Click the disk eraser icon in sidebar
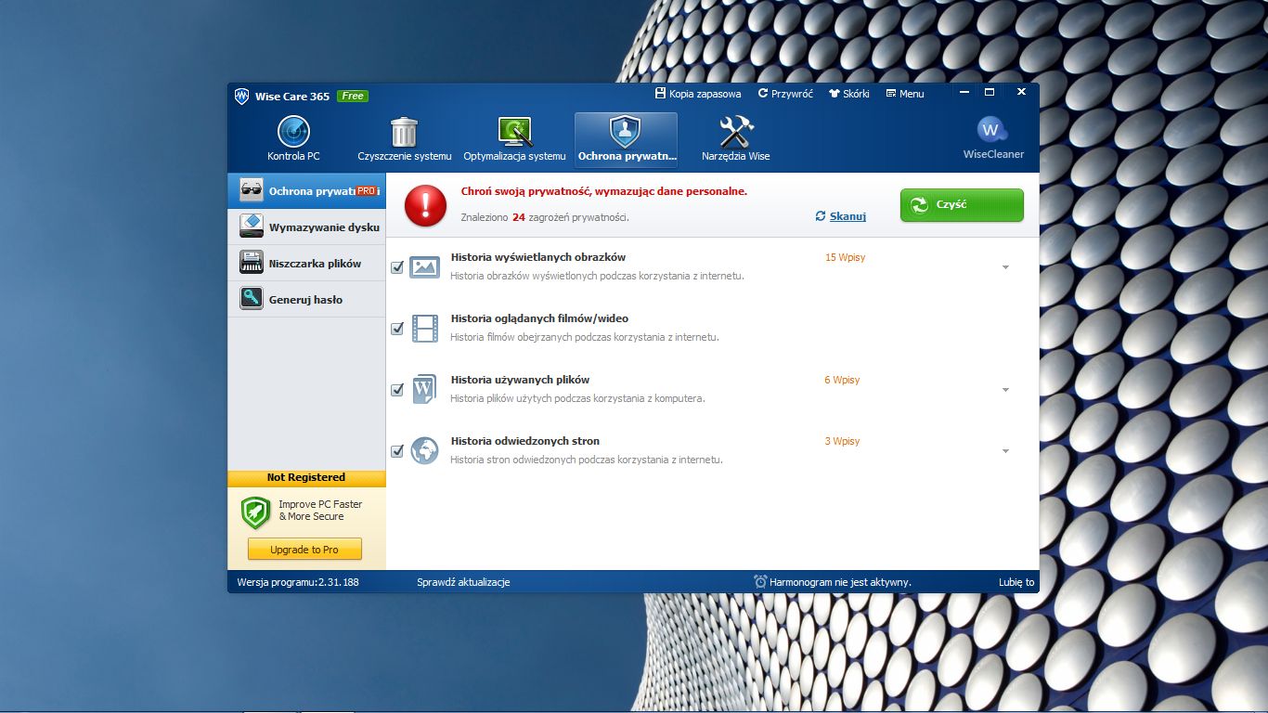This screenshot has height=713, width=1268. tap(252, 227)
